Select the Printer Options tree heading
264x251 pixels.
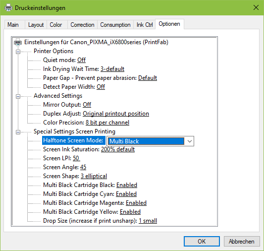click(x=53, y=51)
